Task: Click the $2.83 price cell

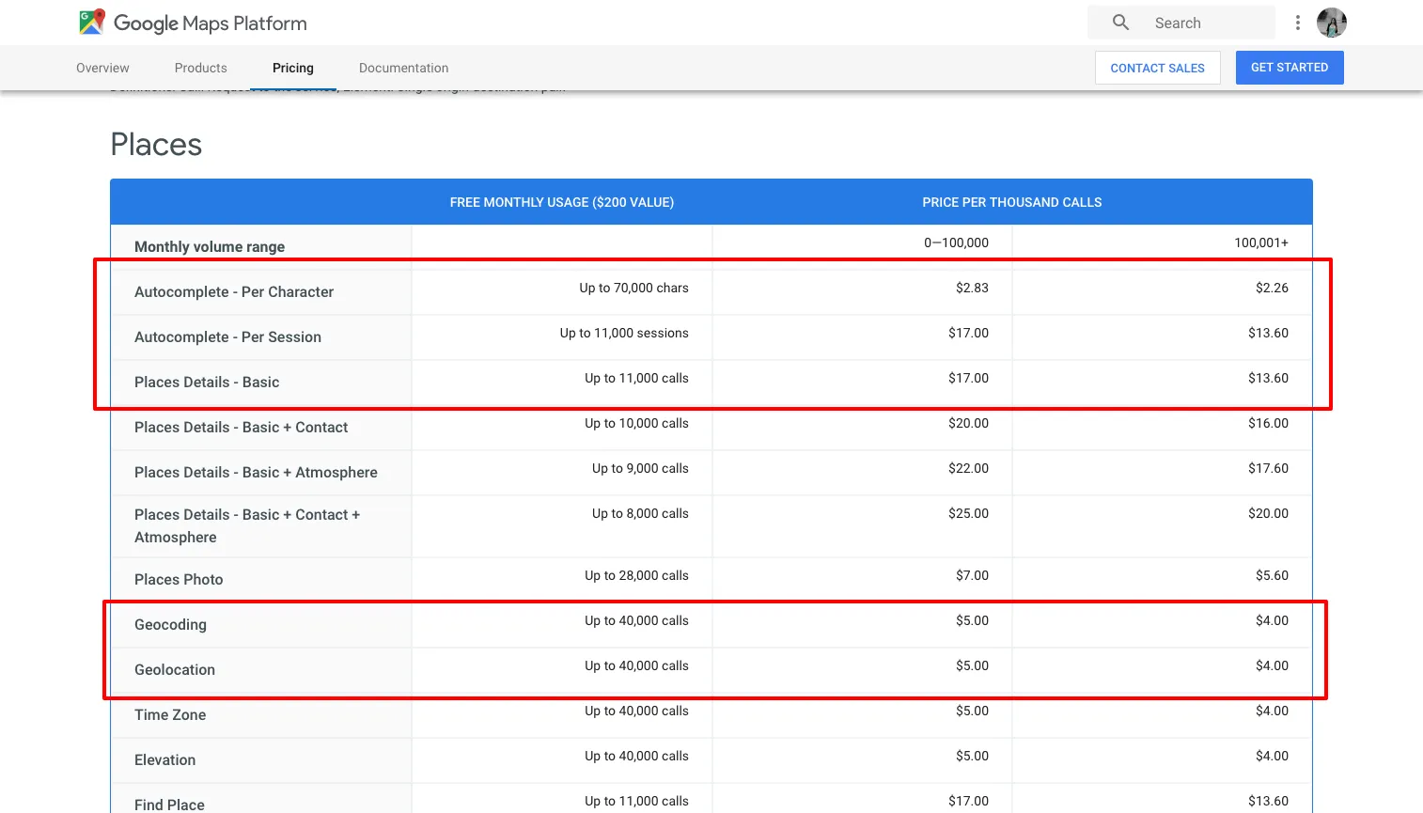Action: (973, 288)
